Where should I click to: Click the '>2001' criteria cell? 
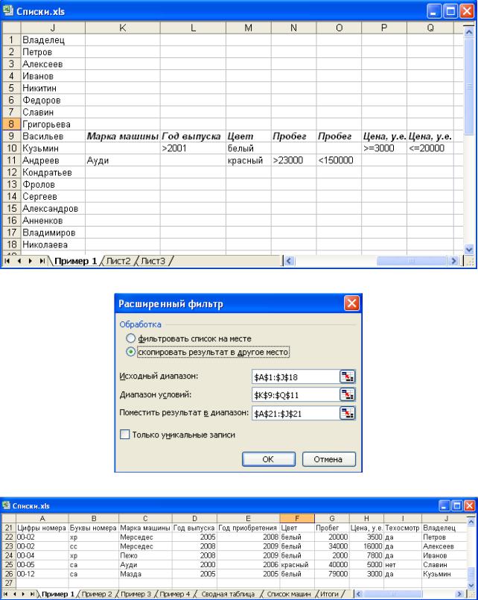[x=193, y=148]
